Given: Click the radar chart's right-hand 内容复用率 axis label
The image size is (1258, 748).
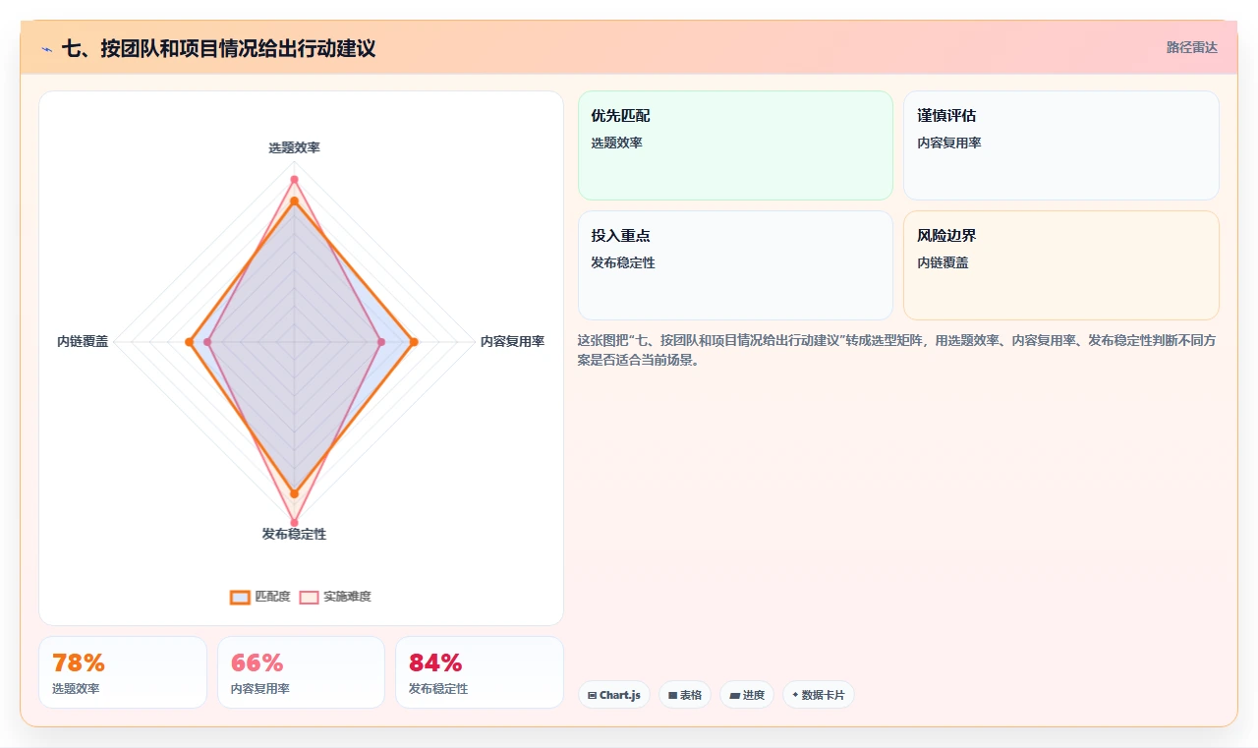Looking at the screenshot, I should click(x=512, y=342).
